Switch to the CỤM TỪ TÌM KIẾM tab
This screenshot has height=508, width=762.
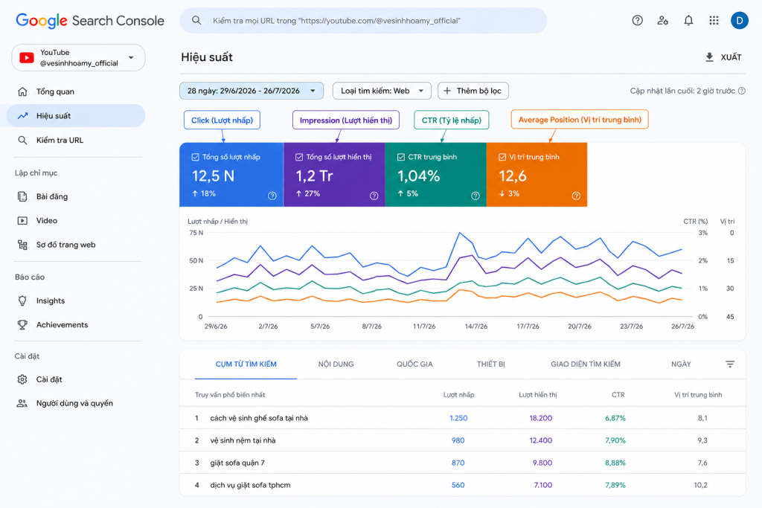[246, 364]
